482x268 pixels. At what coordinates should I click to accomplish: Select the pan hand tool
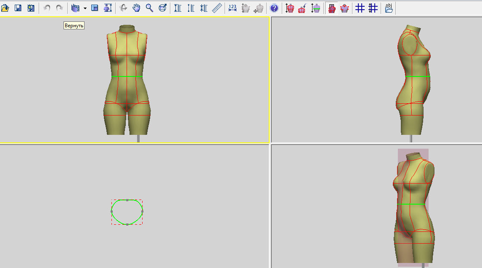(136, 8)
